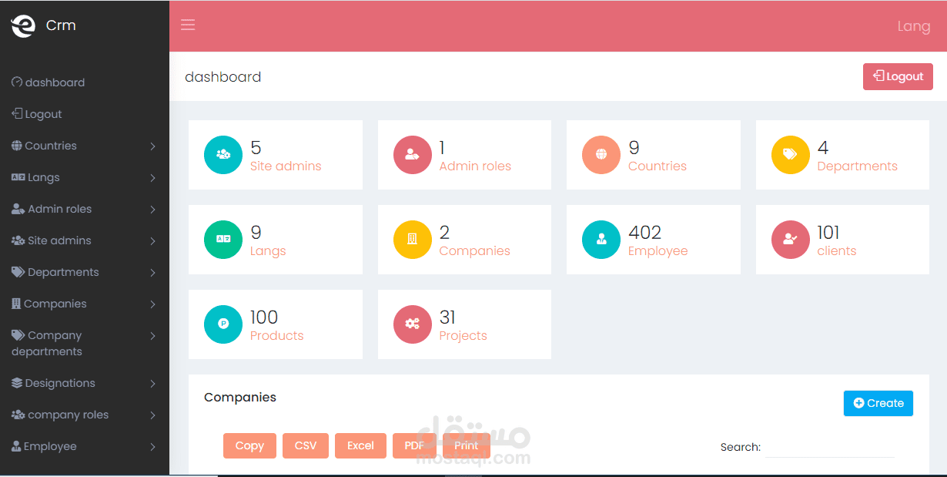Click the Companies building icon on card
Image resolution: width=947 pixels, height=477 pixels.
[412, 240]
